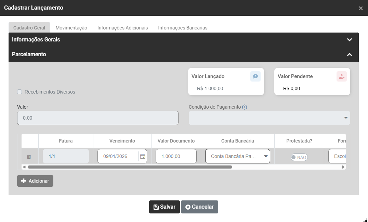Click the Condição de Pagamento help icon
The height and width of the screenshot is (222, 368).
point(245,107)
